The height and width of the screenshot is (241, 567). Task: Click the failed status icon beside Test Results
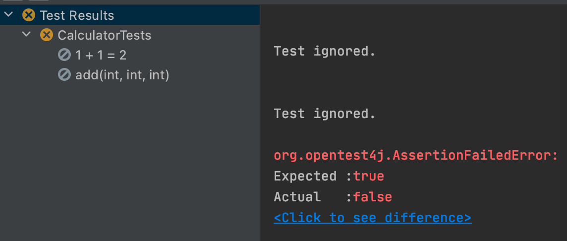pyautogui.click(x=29, y=15)
